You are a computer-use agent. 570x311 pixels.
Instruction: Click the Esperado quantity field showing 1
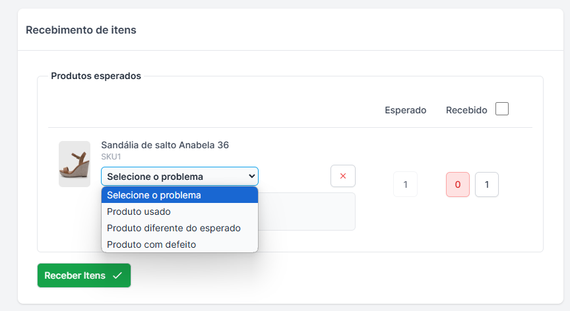(x=405, y=184)
